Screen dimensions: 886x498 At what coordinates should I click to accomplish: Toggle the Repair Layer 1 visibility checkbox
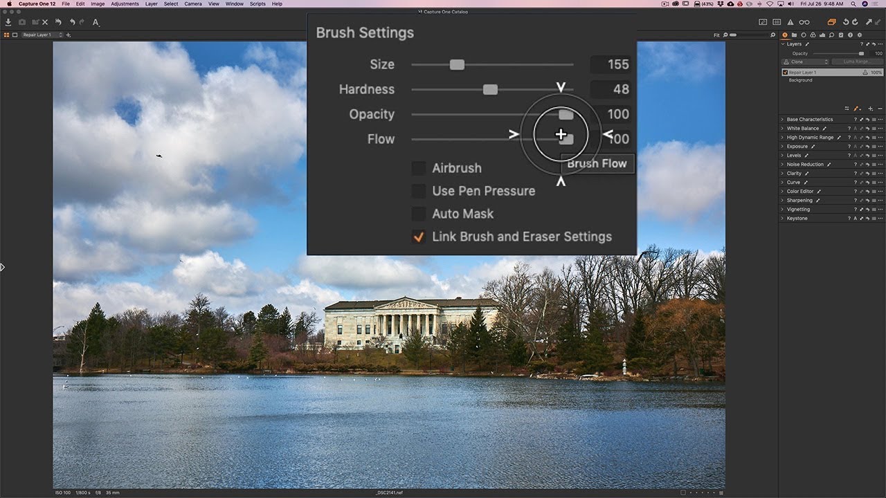pyautogui.click(x=785, y=72)
